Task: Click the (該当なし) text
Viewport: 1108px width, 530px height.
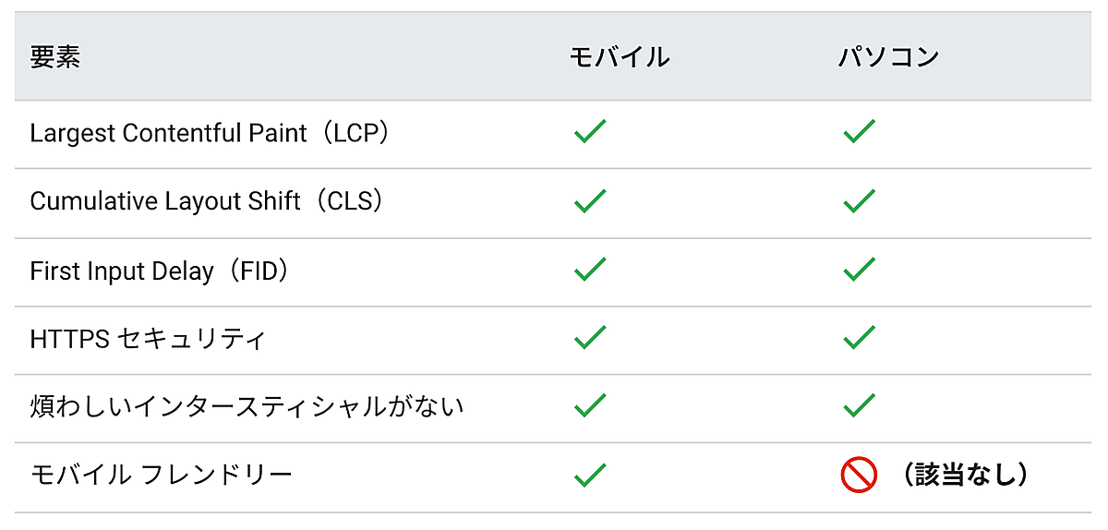Action: pos(966,476)
